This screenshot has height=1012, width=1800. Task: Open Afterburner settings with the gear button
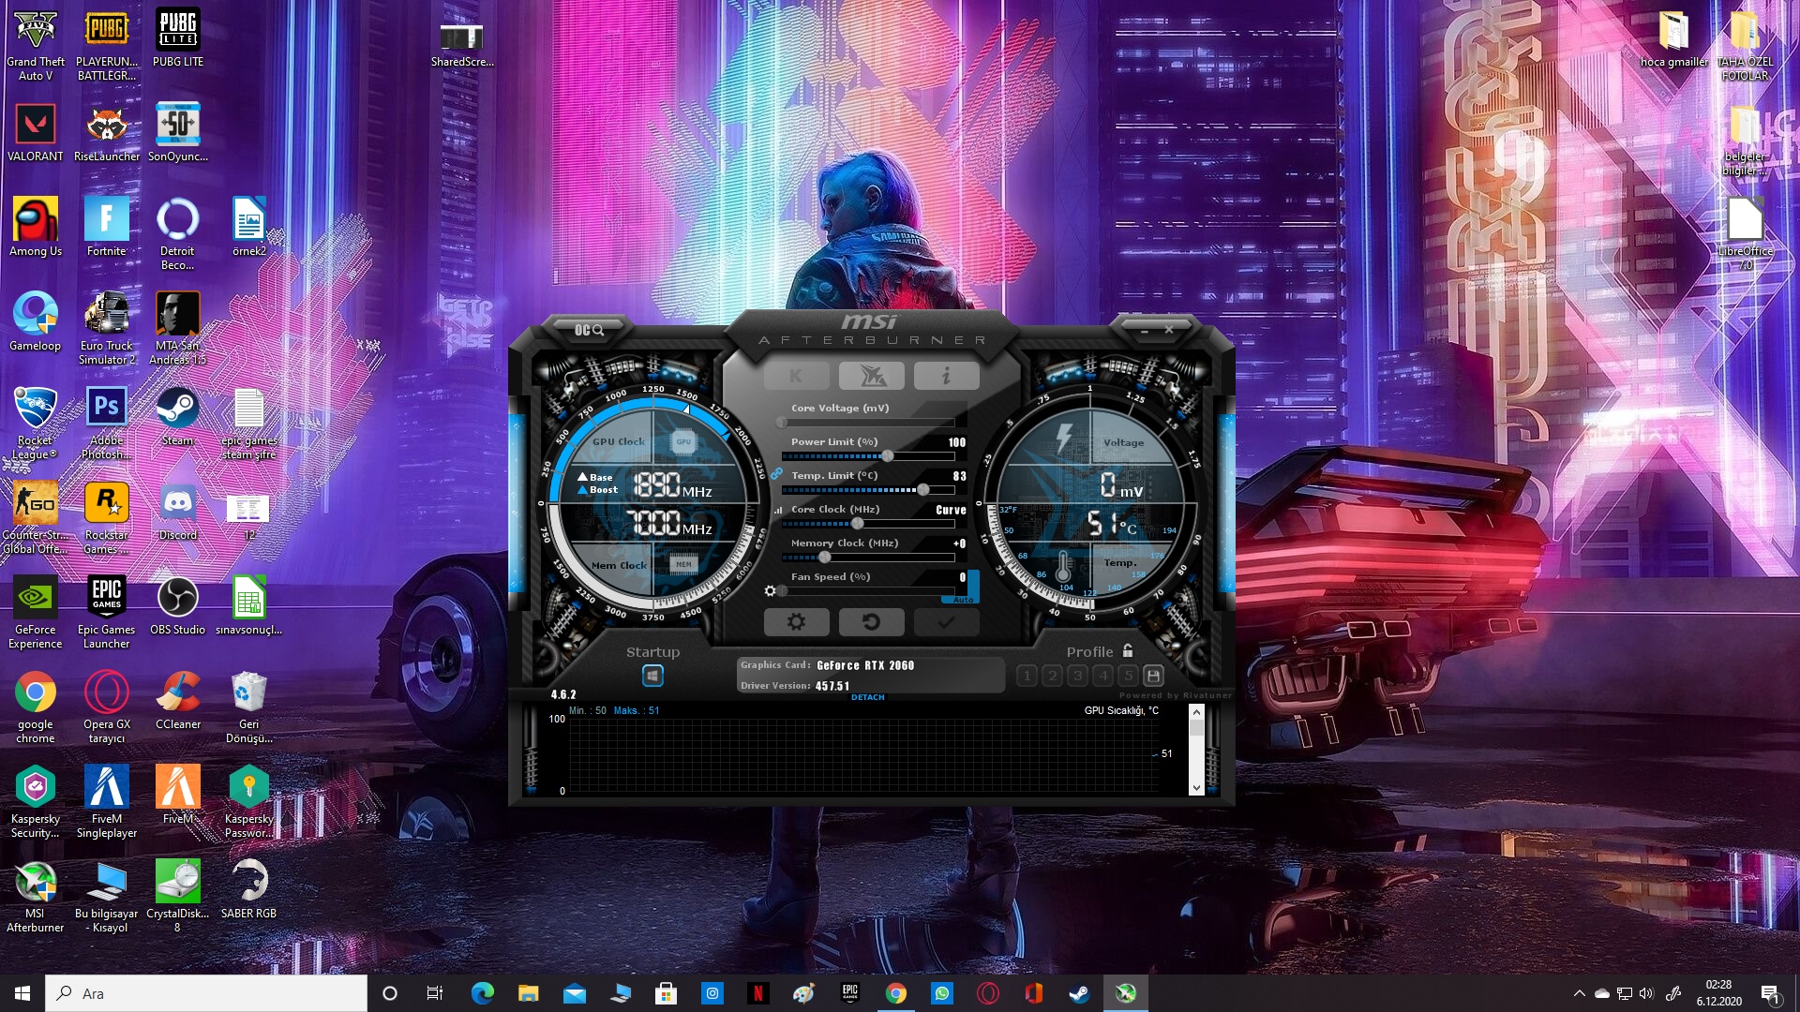(796, 621)
